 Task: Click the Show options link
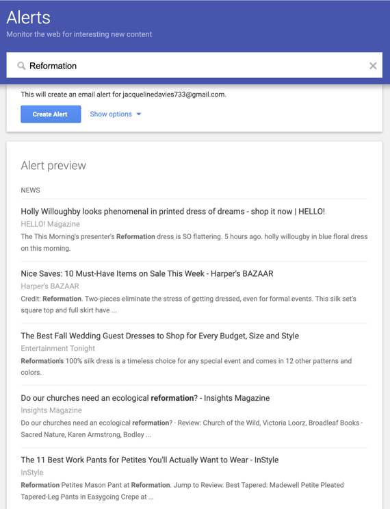click(111, 114)
